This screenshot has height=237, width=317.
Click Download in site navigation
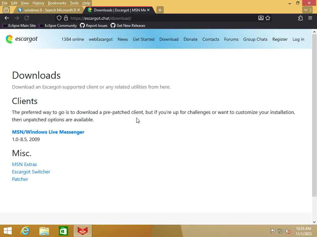(x=169, y=39)
